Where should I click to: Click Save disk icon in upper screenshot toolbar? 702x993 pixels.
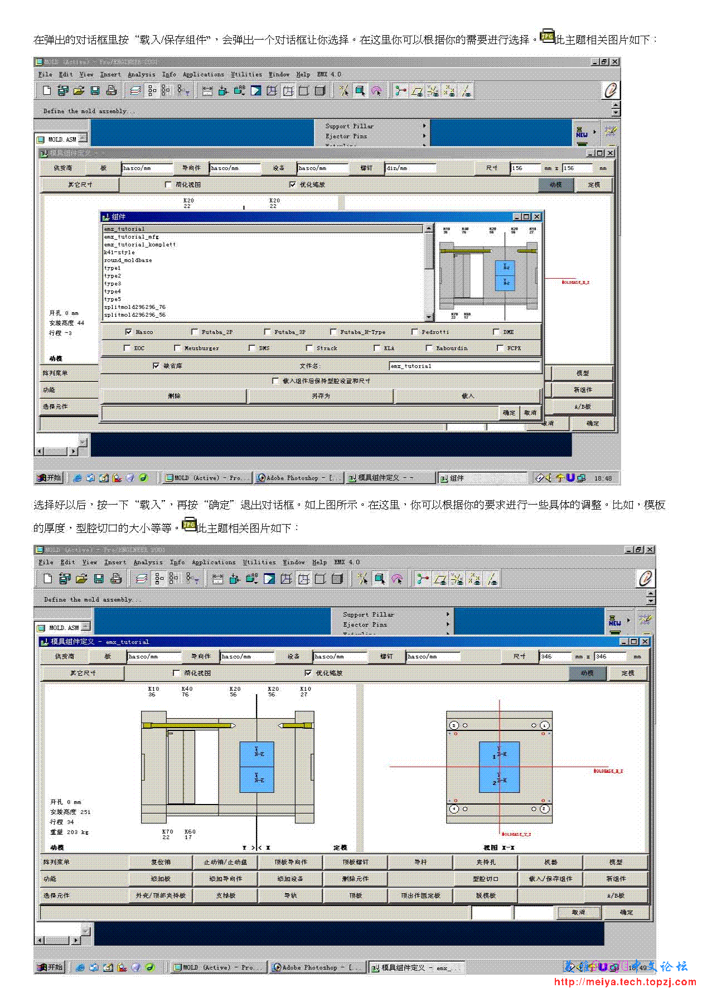point(95,90)
